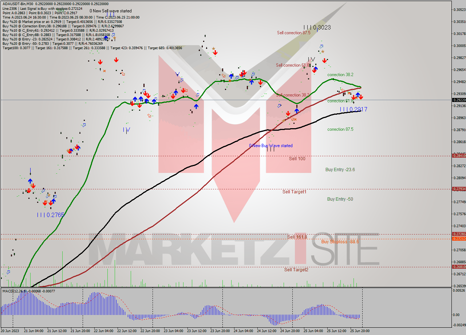
Task: Select the red 0.2681 price tag on axis
Action: [458, 267]
